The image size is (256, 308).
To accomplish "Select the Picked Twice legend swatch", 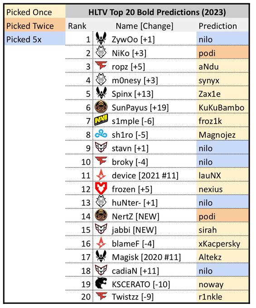I will (35, 25).
